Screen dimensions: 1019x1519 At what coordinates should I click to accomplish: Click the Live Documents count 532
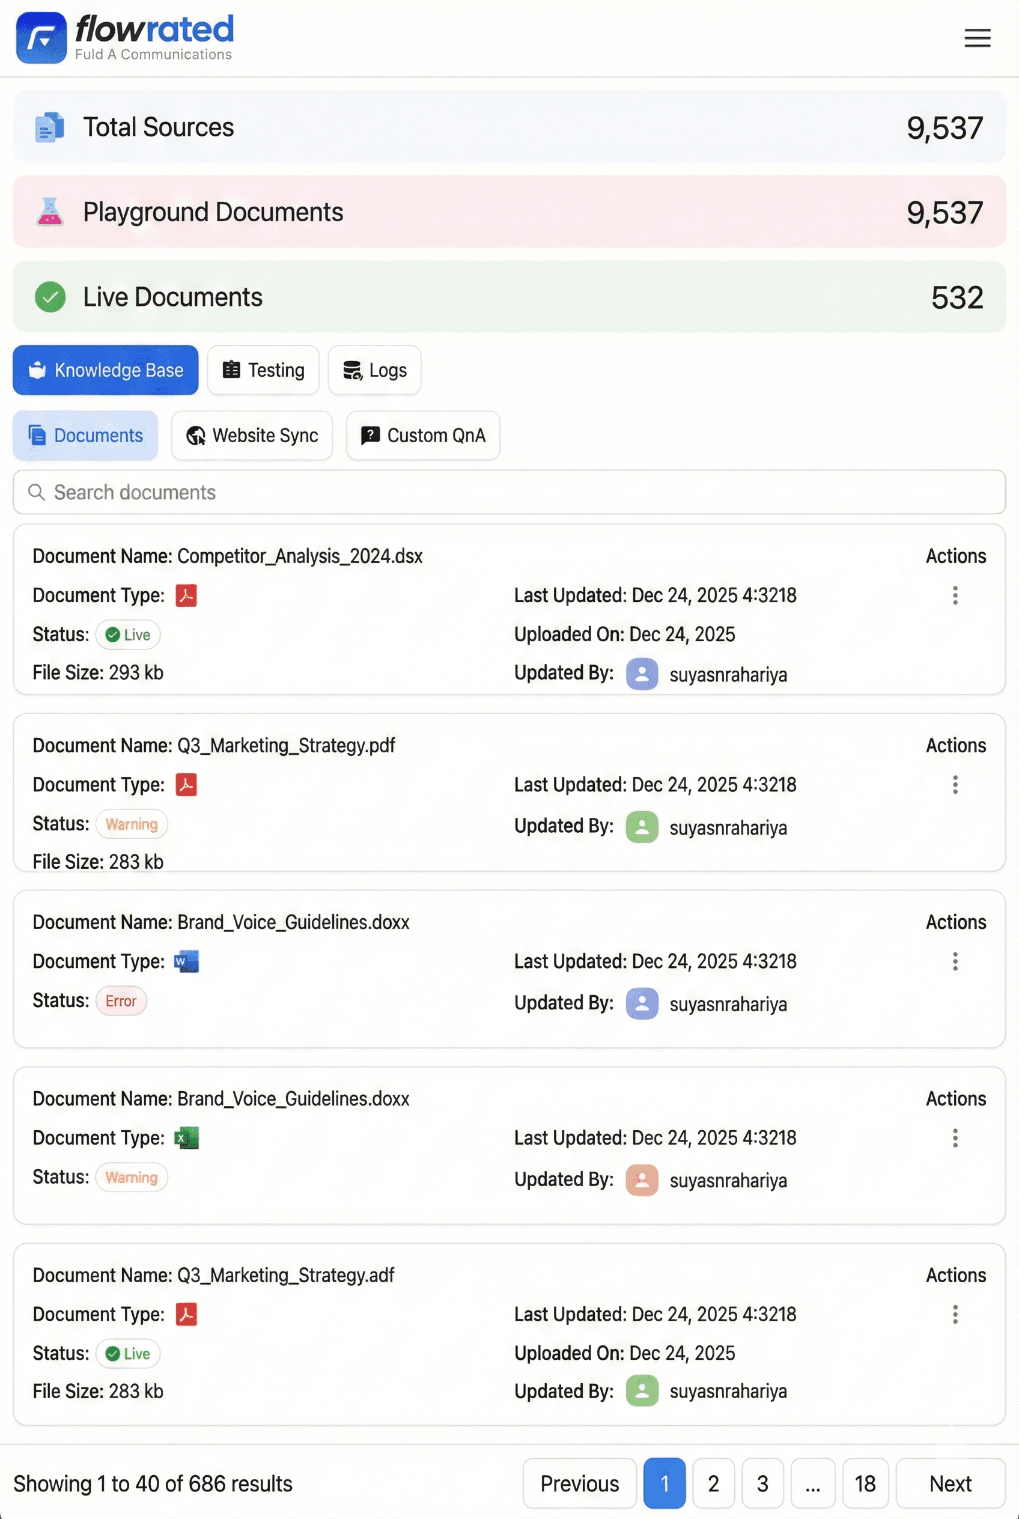pyautogui.click(x=957, y=297)
